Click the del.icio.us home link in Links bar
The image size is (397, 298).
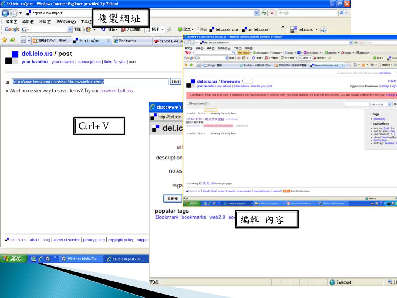224,29
